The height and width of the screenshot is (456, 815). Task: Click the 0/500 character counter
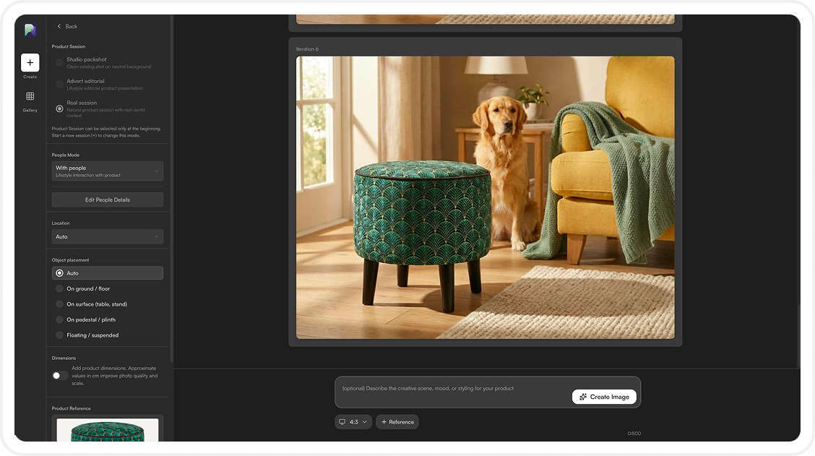pos(634,433)
